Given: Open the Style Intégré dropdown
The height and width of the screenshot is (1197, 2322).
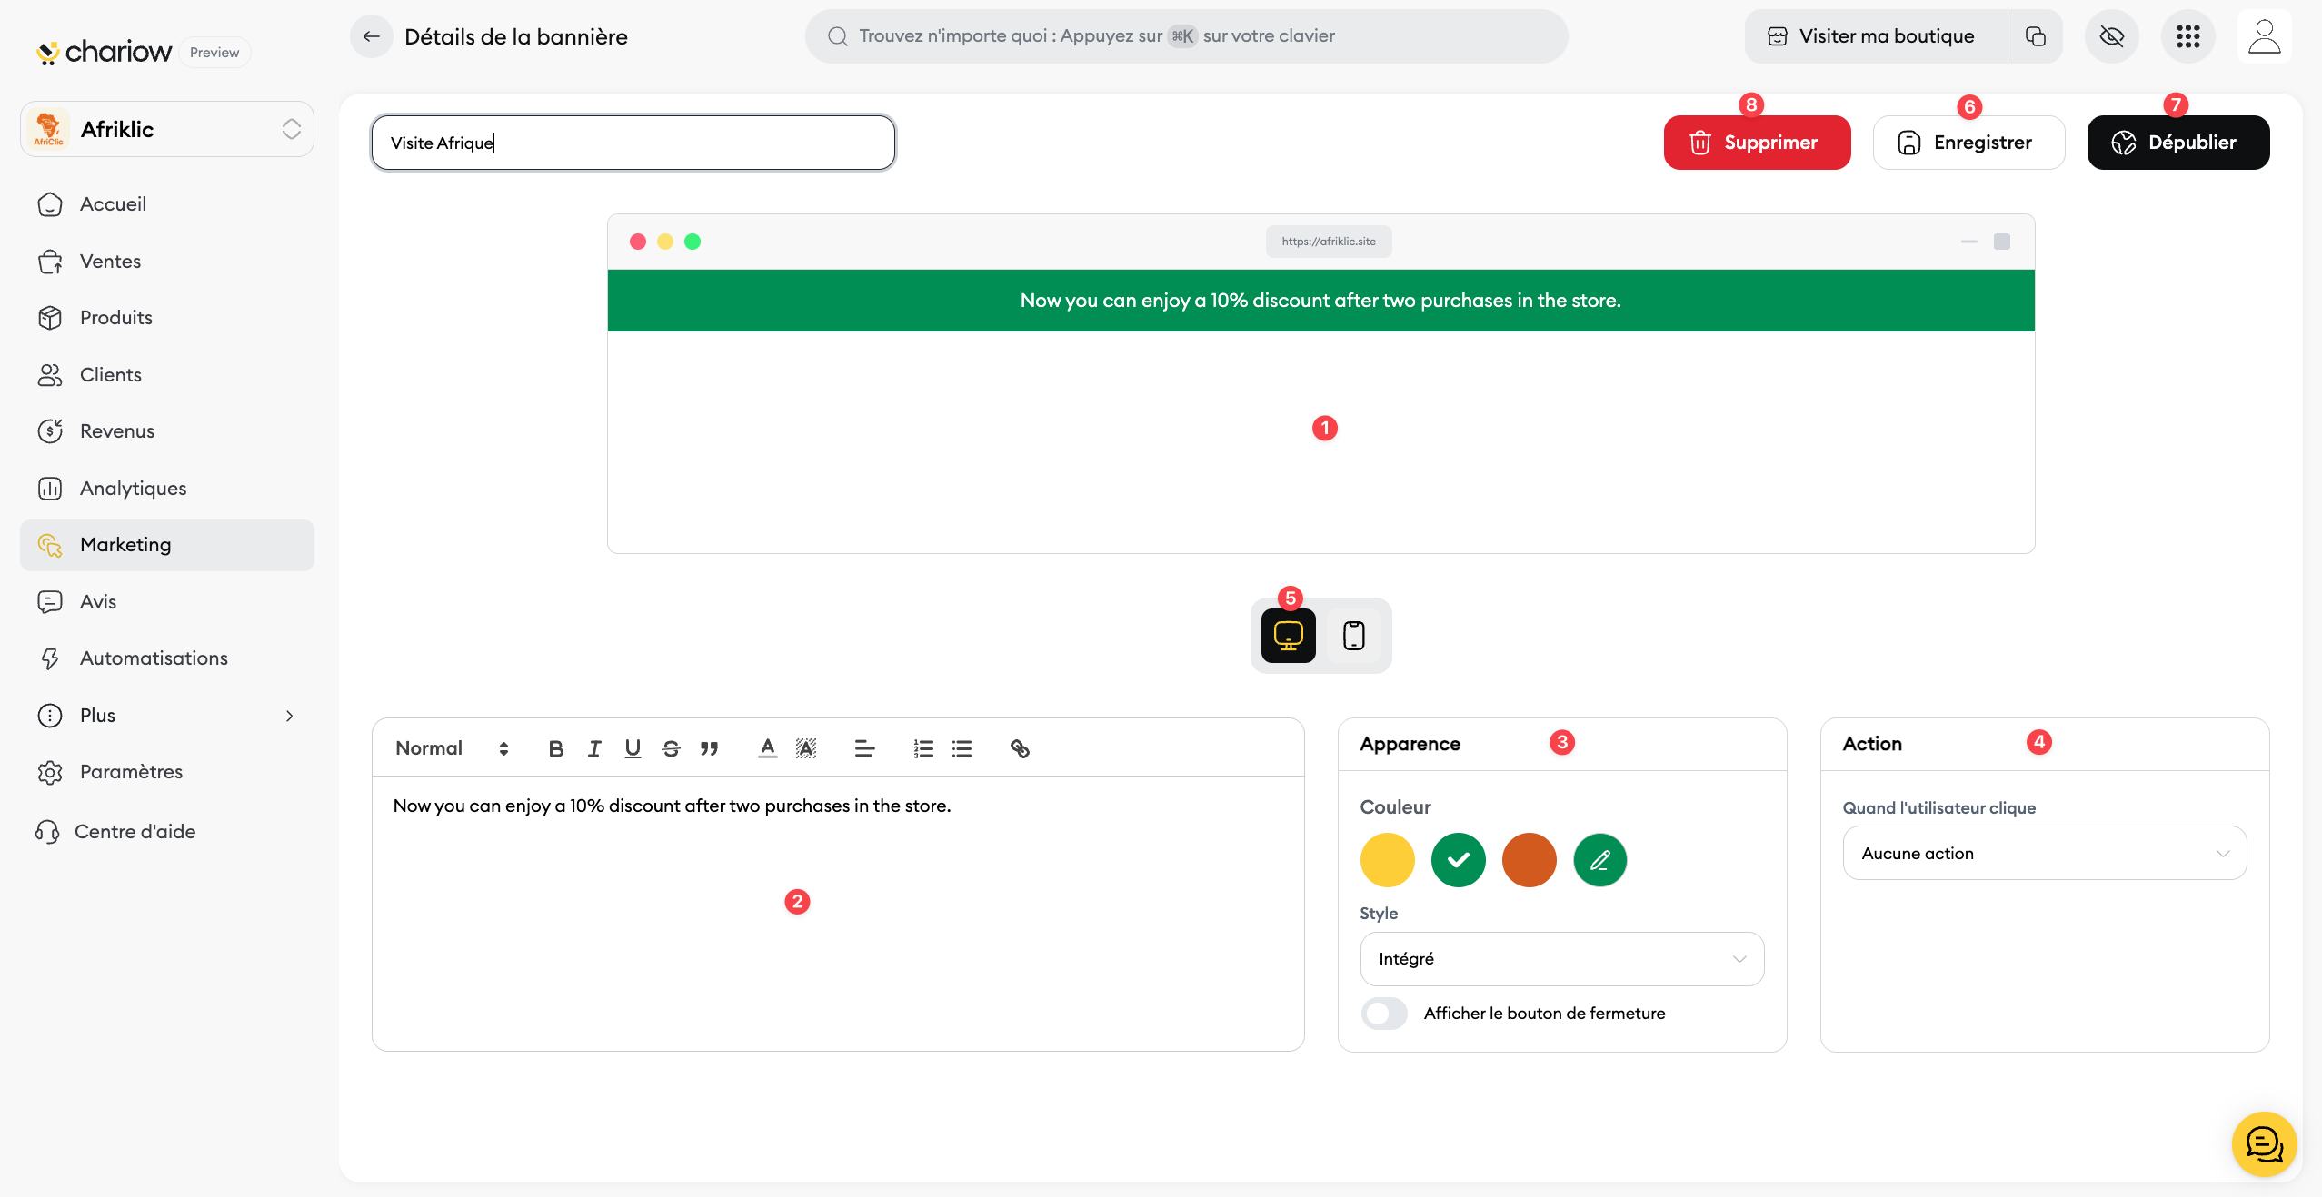Looking at the screenshot, I should (x=1561, y=959).
